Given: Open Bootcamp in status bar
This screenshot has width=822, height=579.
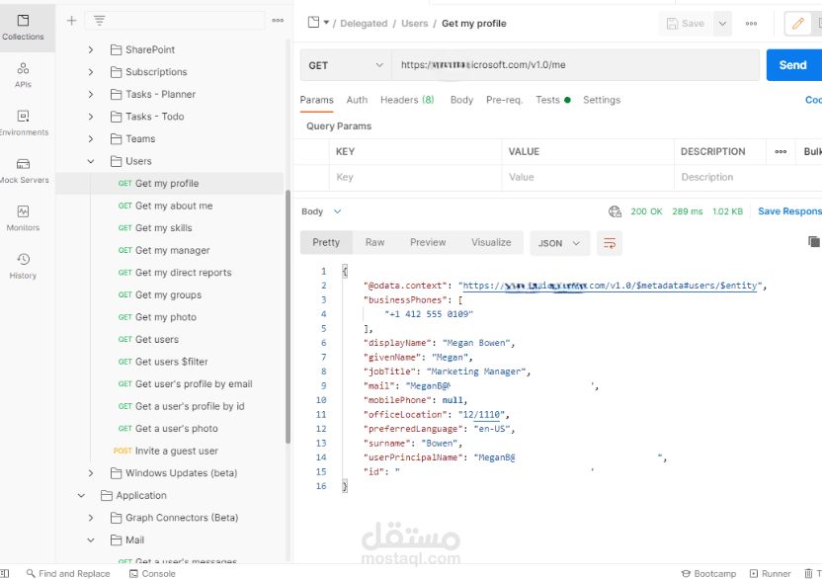Looking at the screenshot, I should pos(708,573).
